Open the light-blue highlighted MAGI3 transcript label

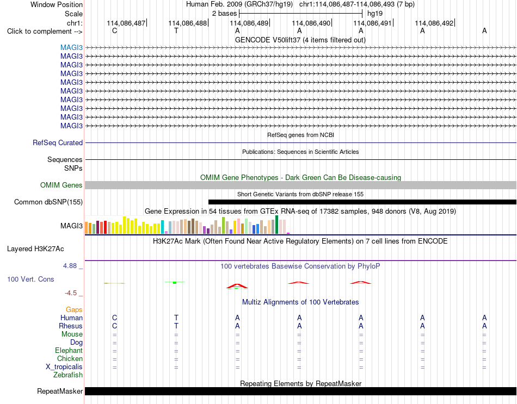point(71,47)
